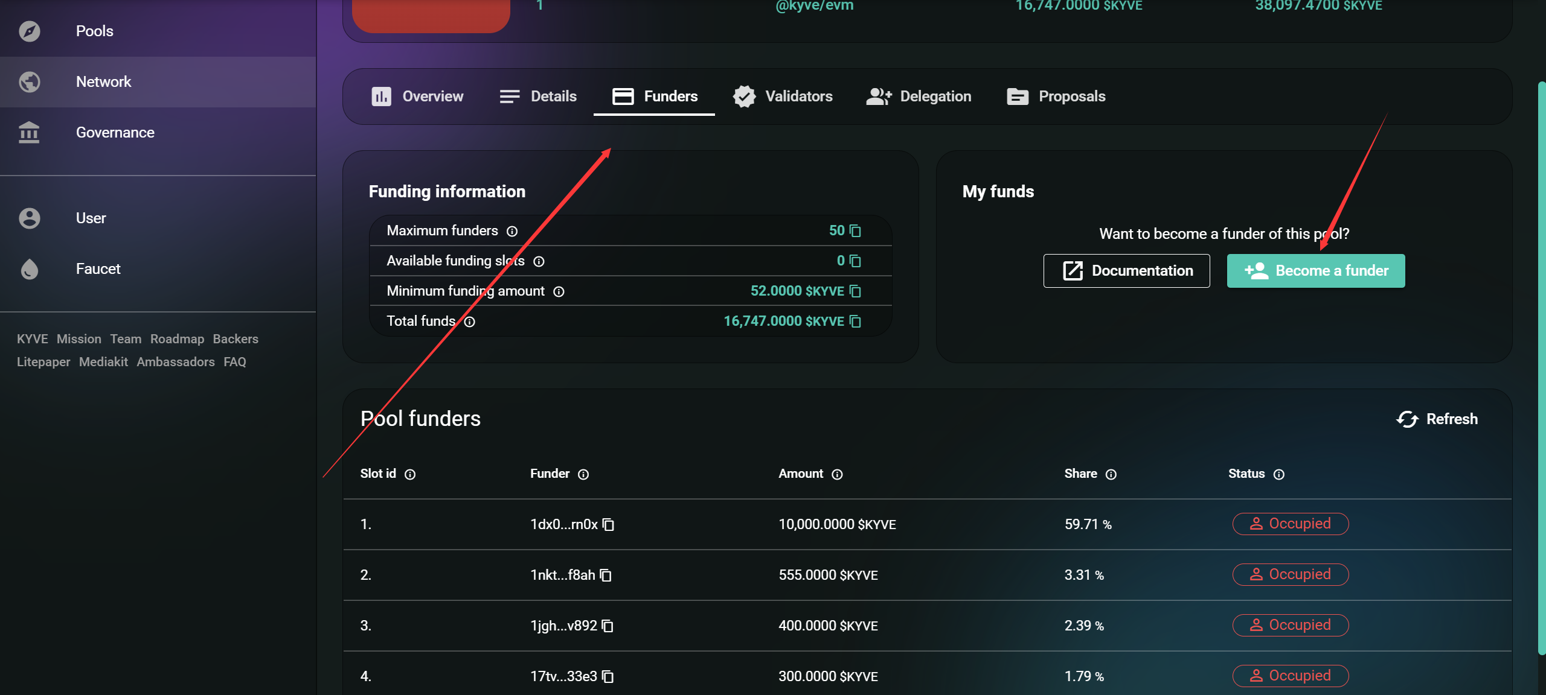Open the Delegation tab
Viewport: 1546px width, 695px height.
pyautogui.click(x=919, y=97)
